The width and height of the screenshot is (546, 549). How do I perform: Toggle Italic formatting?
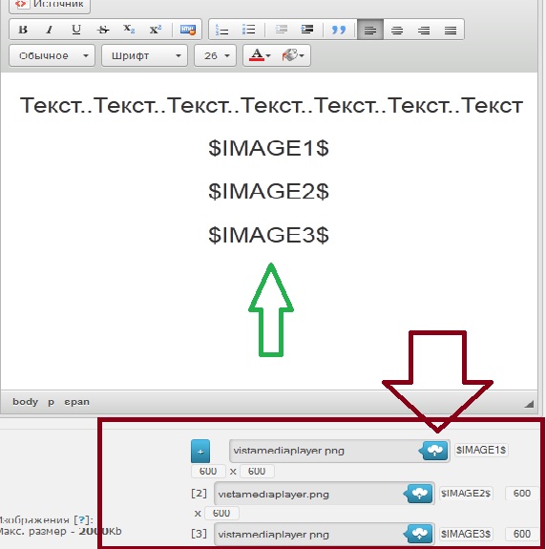(50, 30)
